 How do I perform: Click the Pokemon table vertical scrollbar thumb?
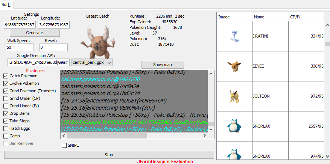327,44
